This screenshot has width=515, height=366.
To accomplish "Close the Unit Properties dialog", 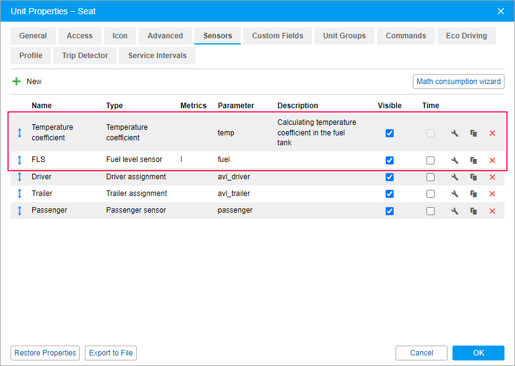I will [501, 11].
